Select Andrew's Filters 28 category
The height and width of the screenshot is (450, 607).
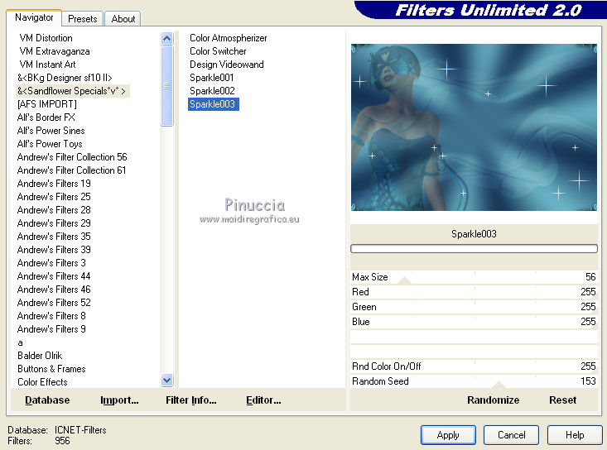pyautogui.click(x=54, y=209)
